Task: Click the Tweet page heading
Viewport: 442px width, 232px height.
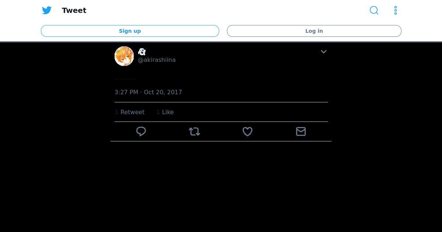Action: coord(74,10)
